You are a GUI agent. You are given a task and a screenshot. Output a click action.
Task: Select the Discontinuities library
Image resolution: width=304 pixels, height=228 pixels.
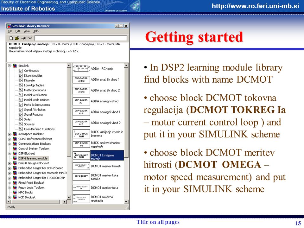33,76
